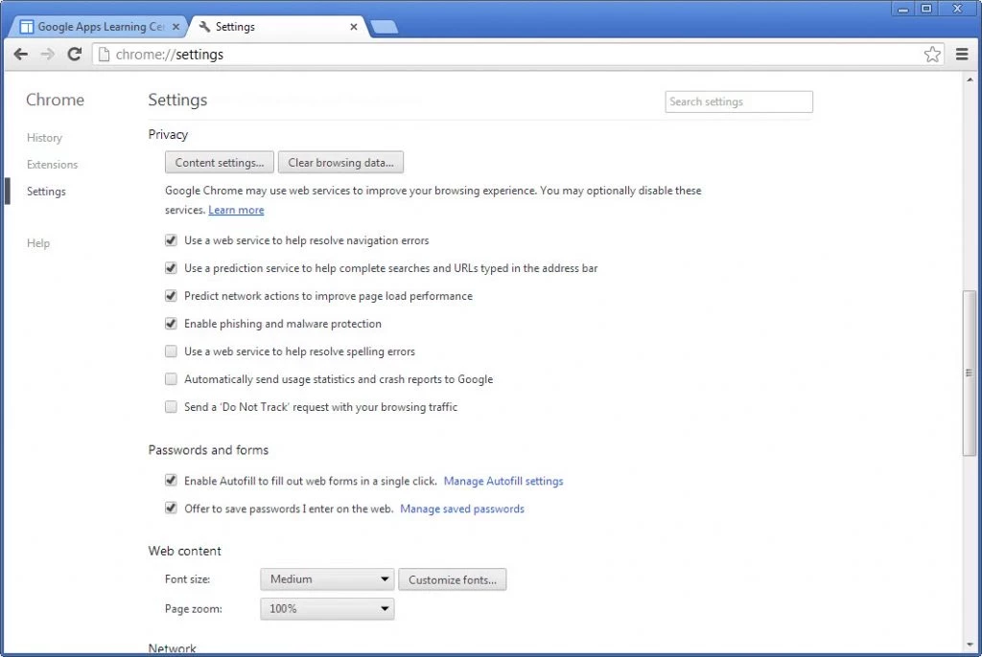The width and height of the screenshot is (982, 657).
Task: Open History in the left sidebar
Action: coord(44,138)
